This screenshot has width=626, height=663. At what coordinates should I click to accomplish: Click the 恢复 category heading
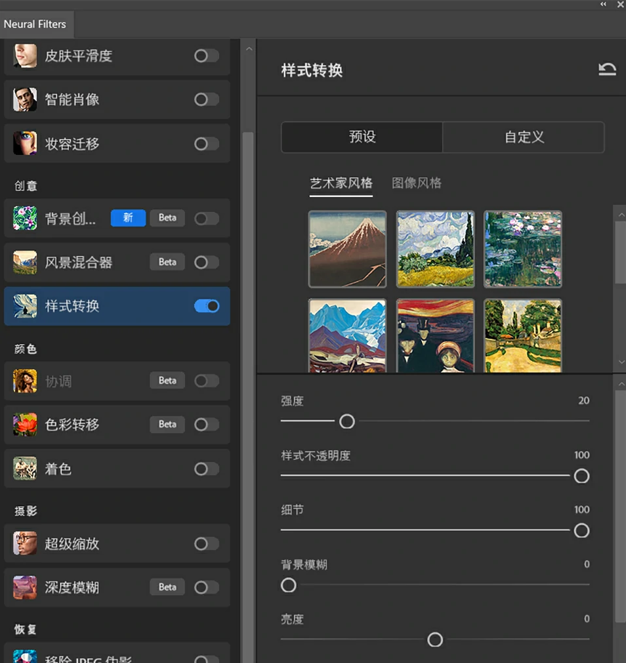click(26, 629)
